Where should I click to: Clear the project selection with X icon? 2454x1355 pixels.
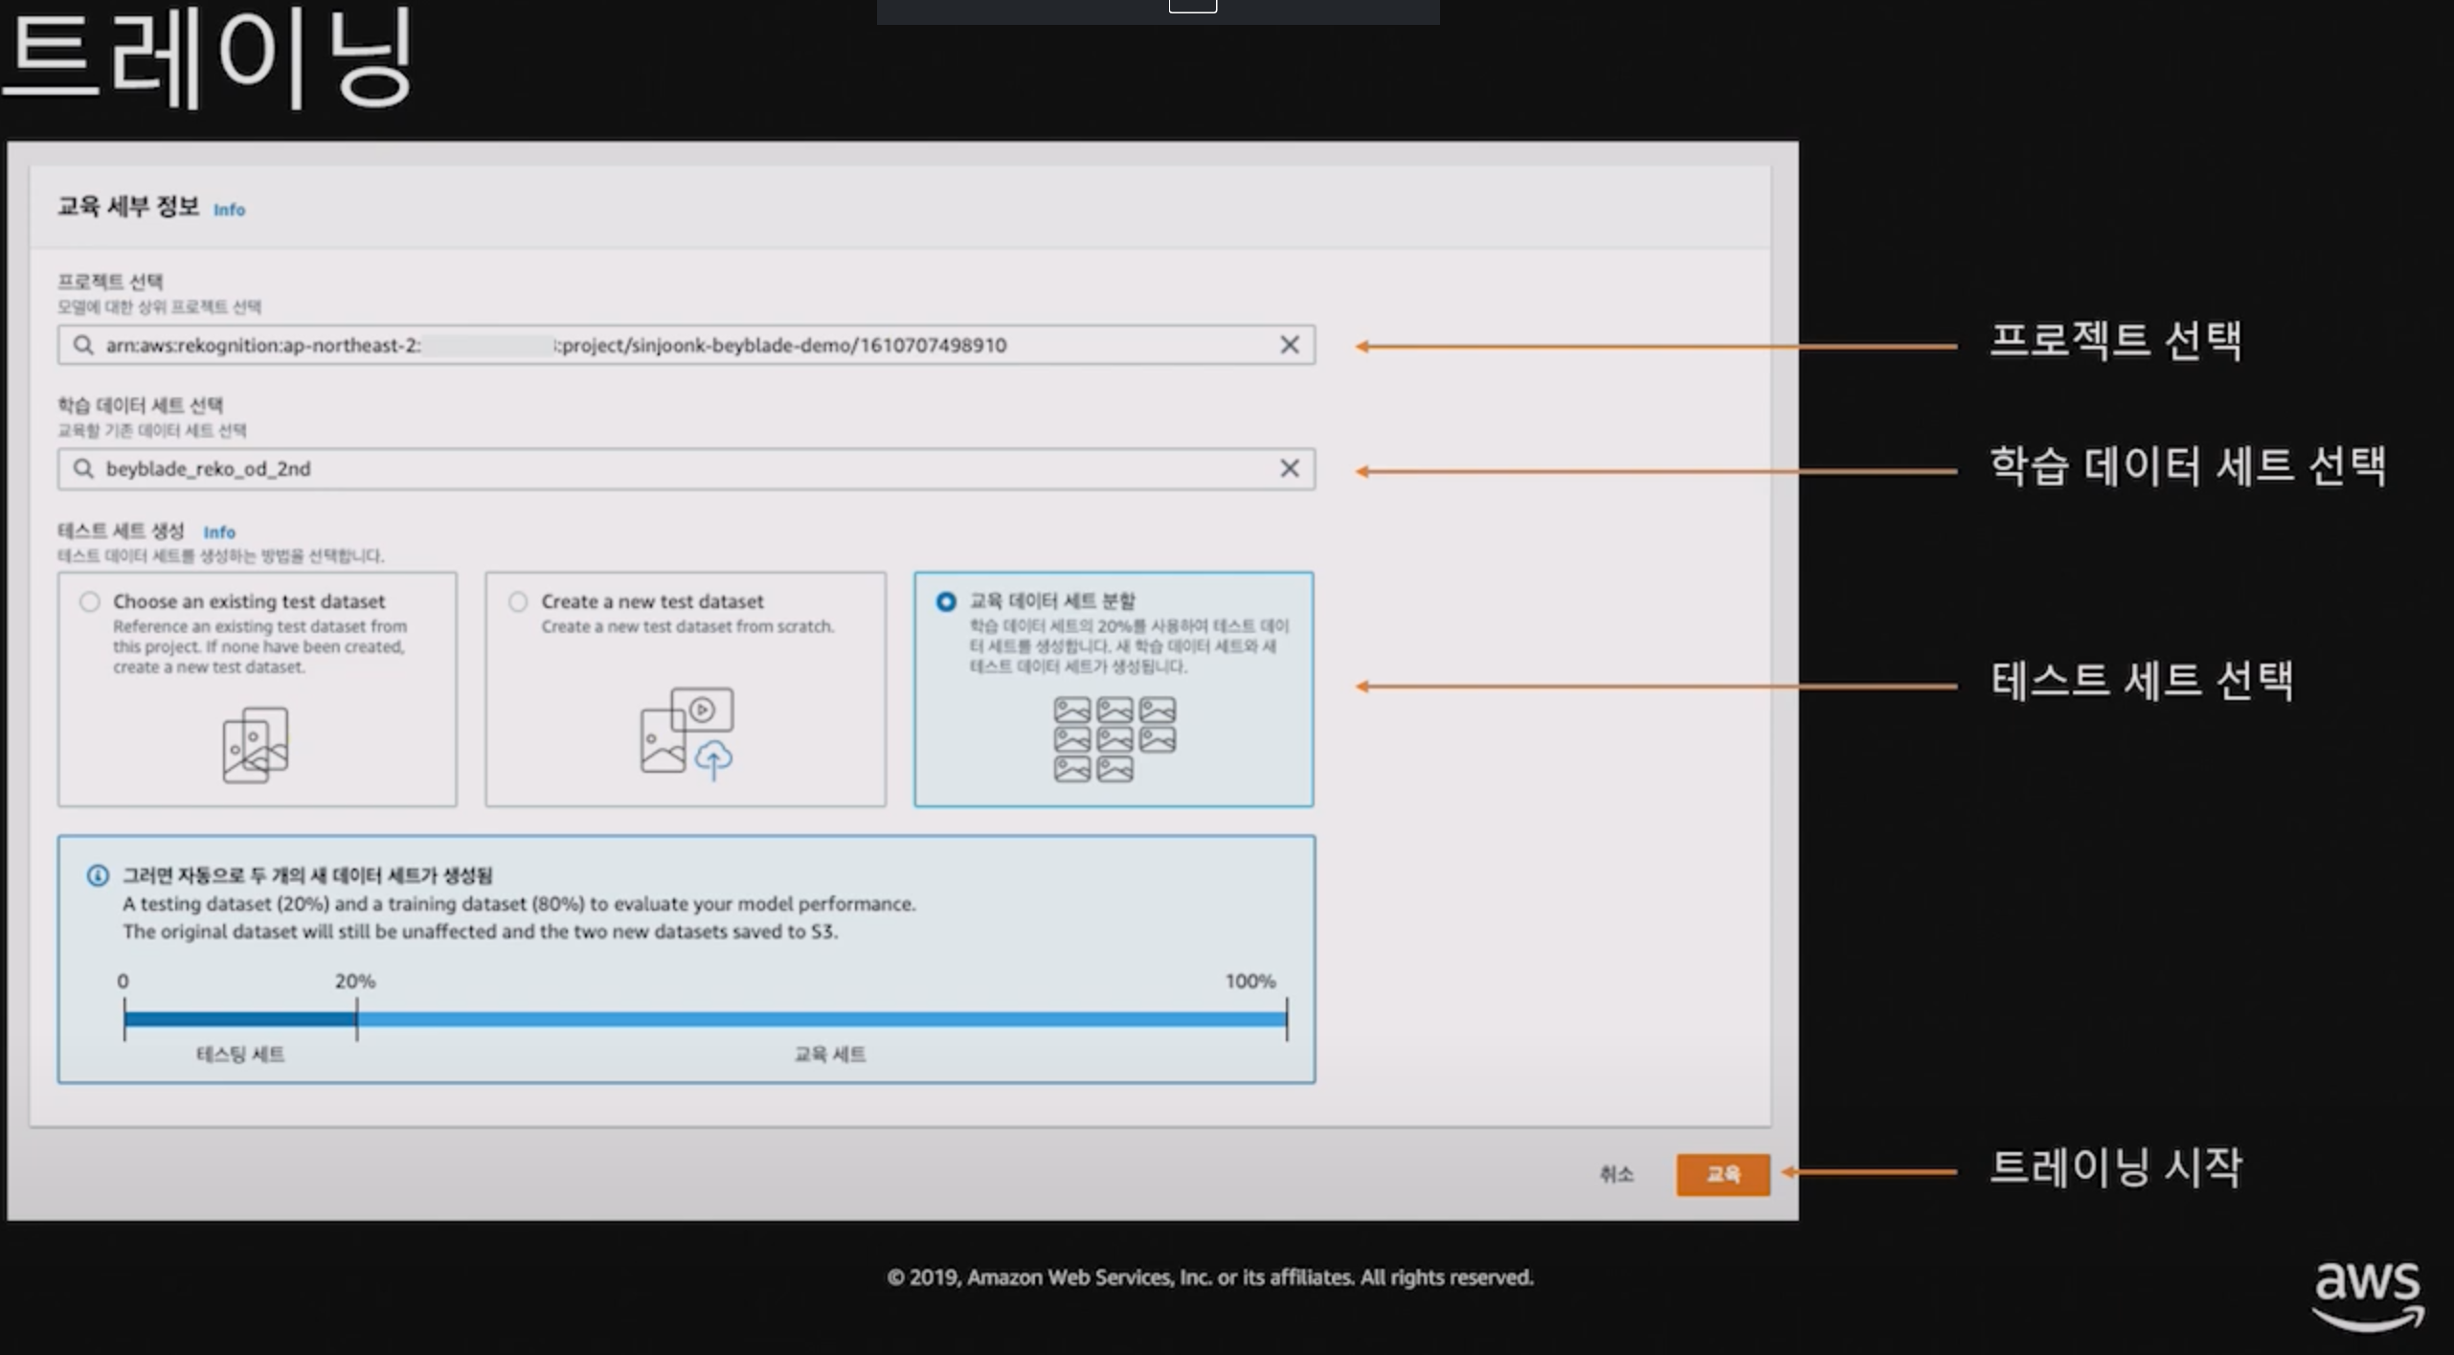coord(1289,345)
